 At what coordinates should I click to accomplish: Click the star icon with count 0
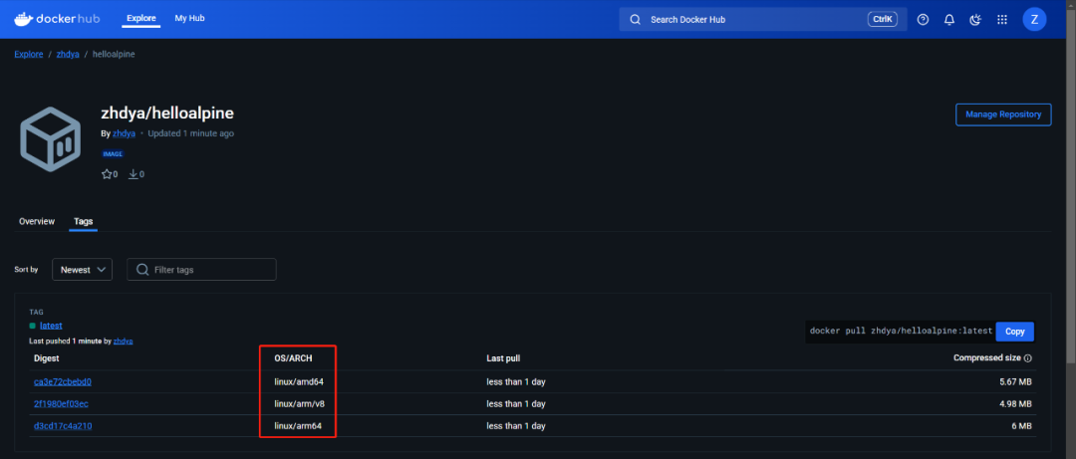click(107, 174)
